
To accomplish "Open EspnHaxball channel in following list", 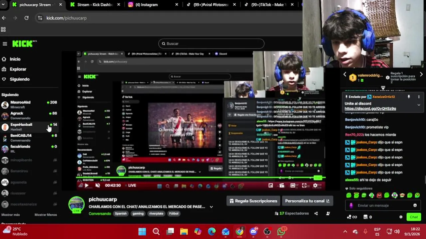I will click(x=29, y=126).
